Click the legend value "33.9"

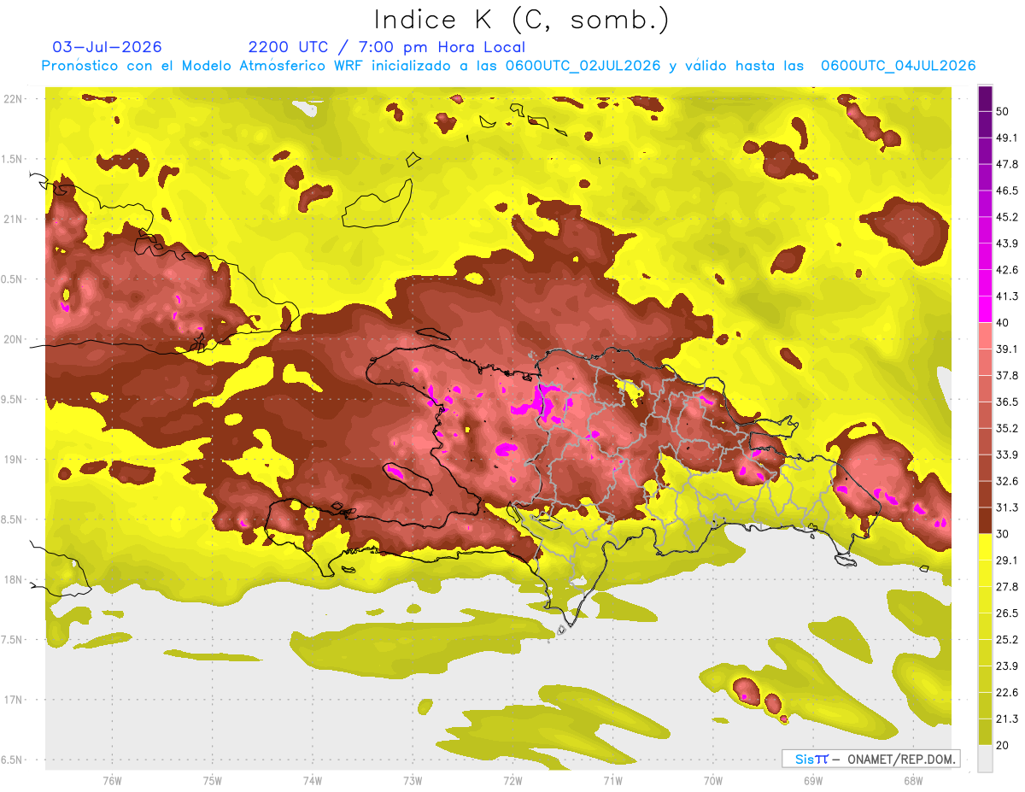[x=1007, y=455]
